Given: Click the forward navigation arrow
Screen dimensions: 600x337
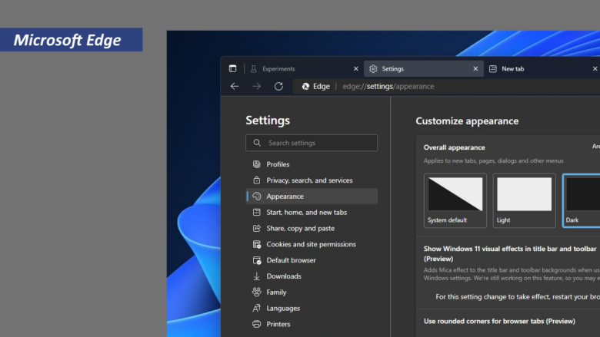Looking at the screenshot, I should 257,86.
